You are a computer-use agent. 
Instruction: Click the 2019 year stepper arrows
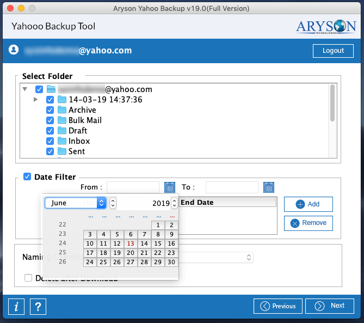tap(174, 203)
